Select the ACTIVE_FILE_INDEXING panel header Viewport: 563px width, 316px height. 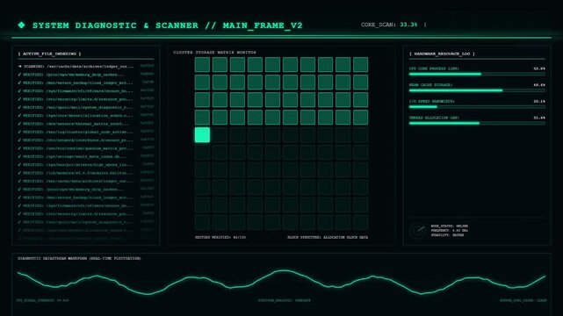tap(49, 54)
